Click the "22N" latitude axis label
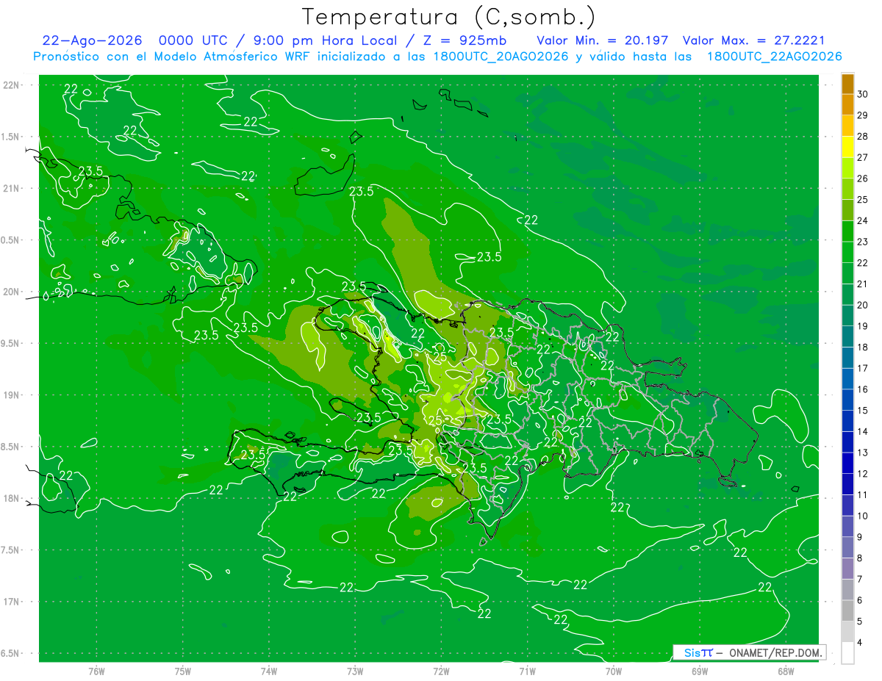The width and height of the screenshot is (882, 681). coord(12,85)
